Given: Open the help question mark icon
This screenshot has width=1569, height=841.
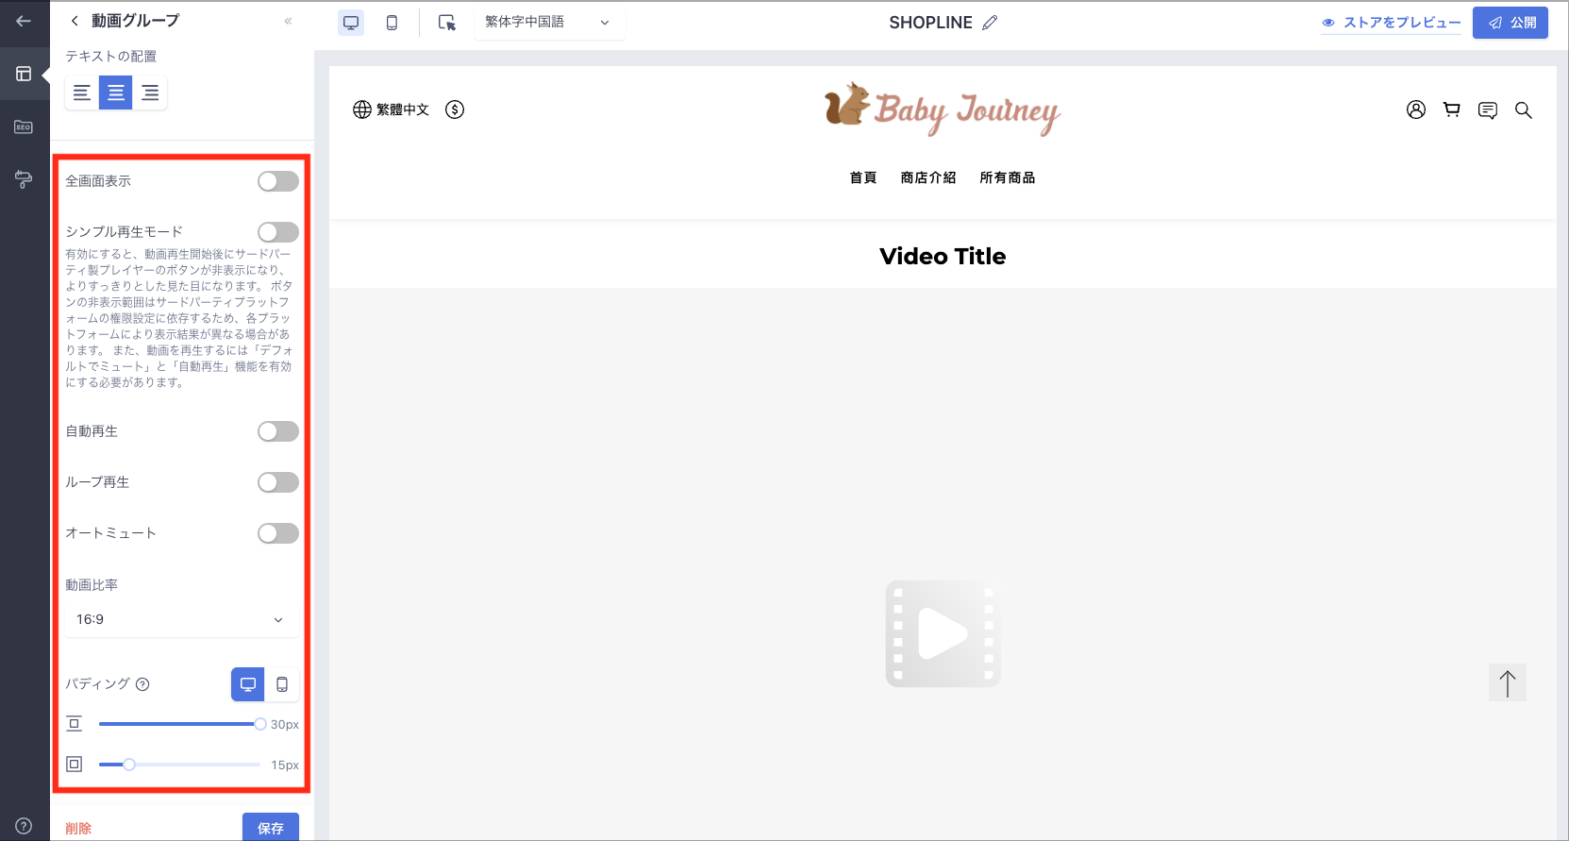Looking at the screenshot, I should (x=24, y=826).
